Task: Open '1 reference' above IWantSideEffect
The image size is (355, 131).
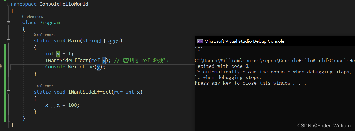Action: pyautogui.click(x=43, y=86)
